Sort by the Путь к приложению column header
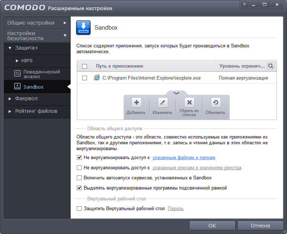 point(154,66)
